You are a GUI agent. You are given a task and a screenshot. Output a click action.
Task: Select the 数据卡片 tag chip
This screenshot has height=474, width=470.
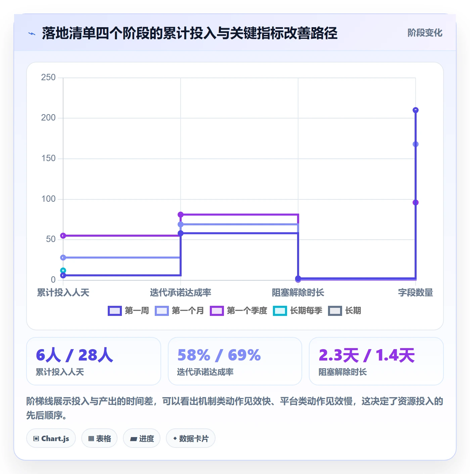click(x=191, y=438)
